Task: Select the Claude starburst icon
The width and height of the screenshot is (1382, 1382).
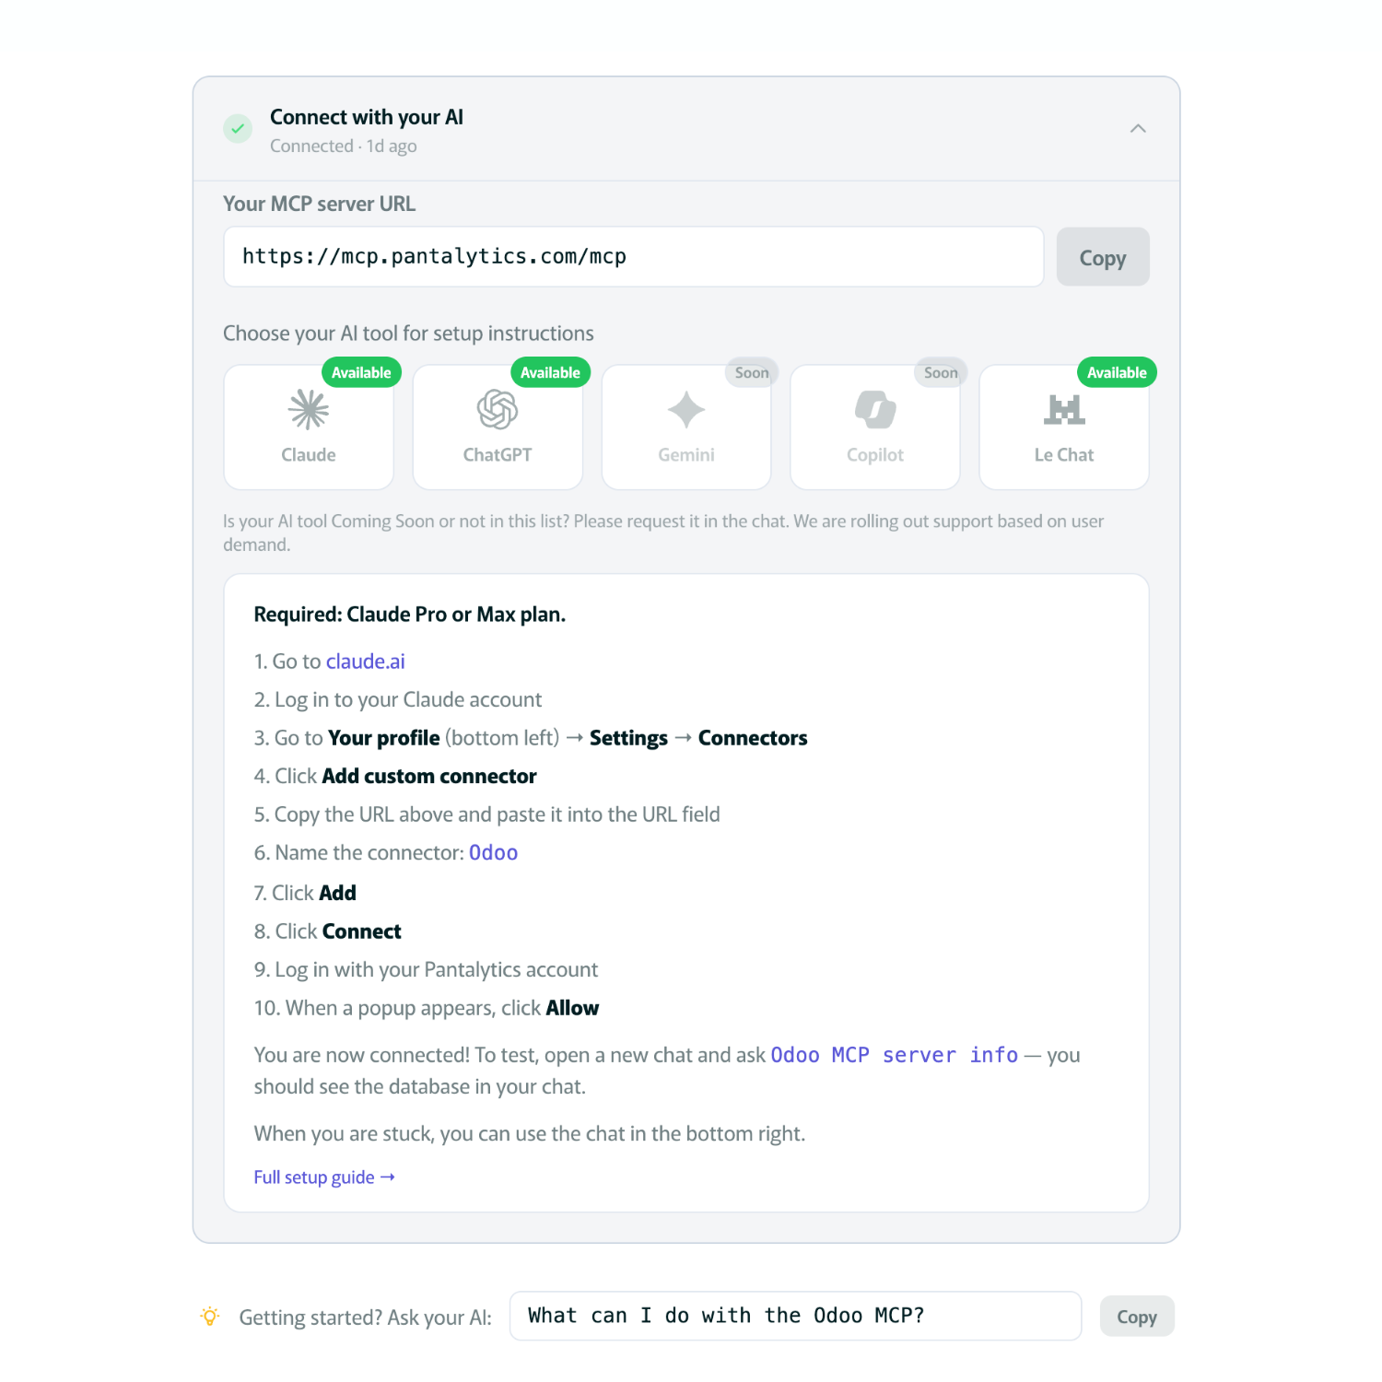Action: (309, 410)
